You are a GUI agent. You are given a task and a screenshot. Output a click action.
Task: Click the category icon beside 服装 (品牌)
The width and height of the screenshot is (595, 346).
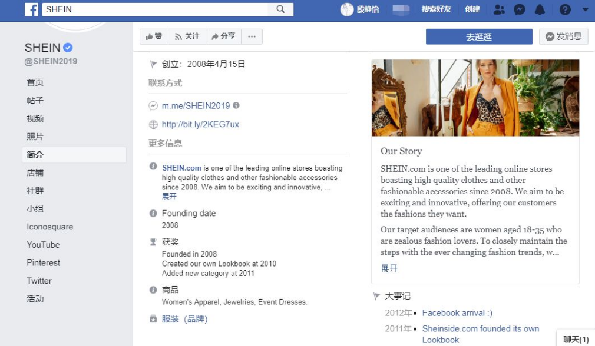click(x=153, y=319)
